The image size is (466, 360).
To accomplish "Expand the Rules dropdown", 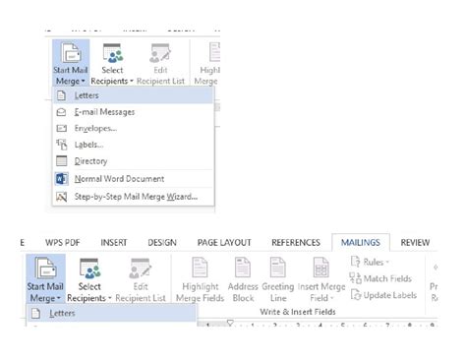I will [370, 262].
